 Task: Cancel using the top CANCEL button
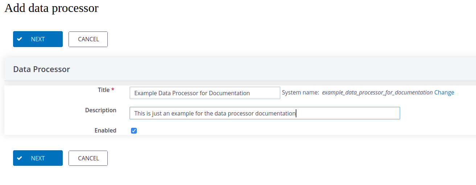coord(88,39)
